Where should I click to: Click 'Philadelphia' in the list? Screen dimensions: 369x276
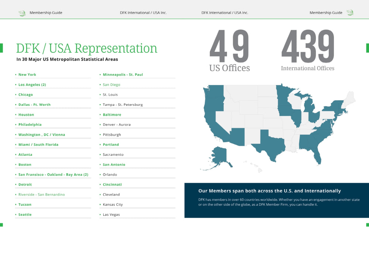point(30,125)
